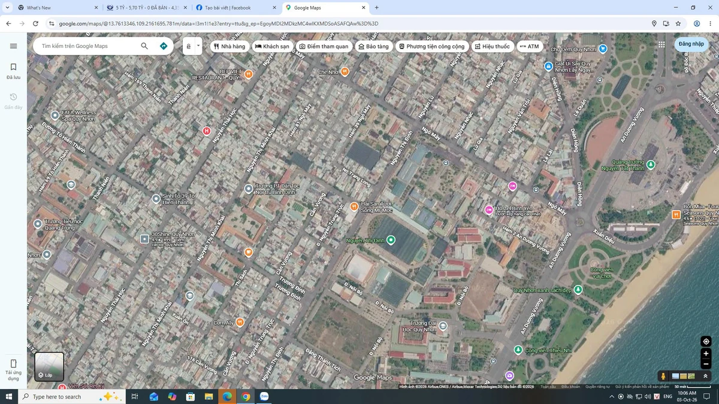Open the Lớp layers thumbnail

(49, 367)
